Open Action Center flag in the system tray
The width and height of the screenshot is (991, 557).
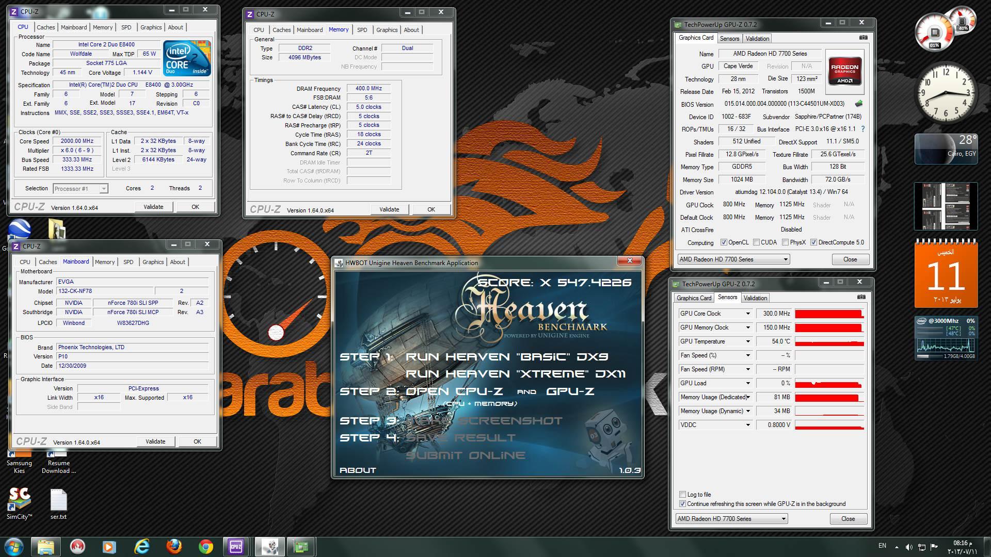[934, 547]
